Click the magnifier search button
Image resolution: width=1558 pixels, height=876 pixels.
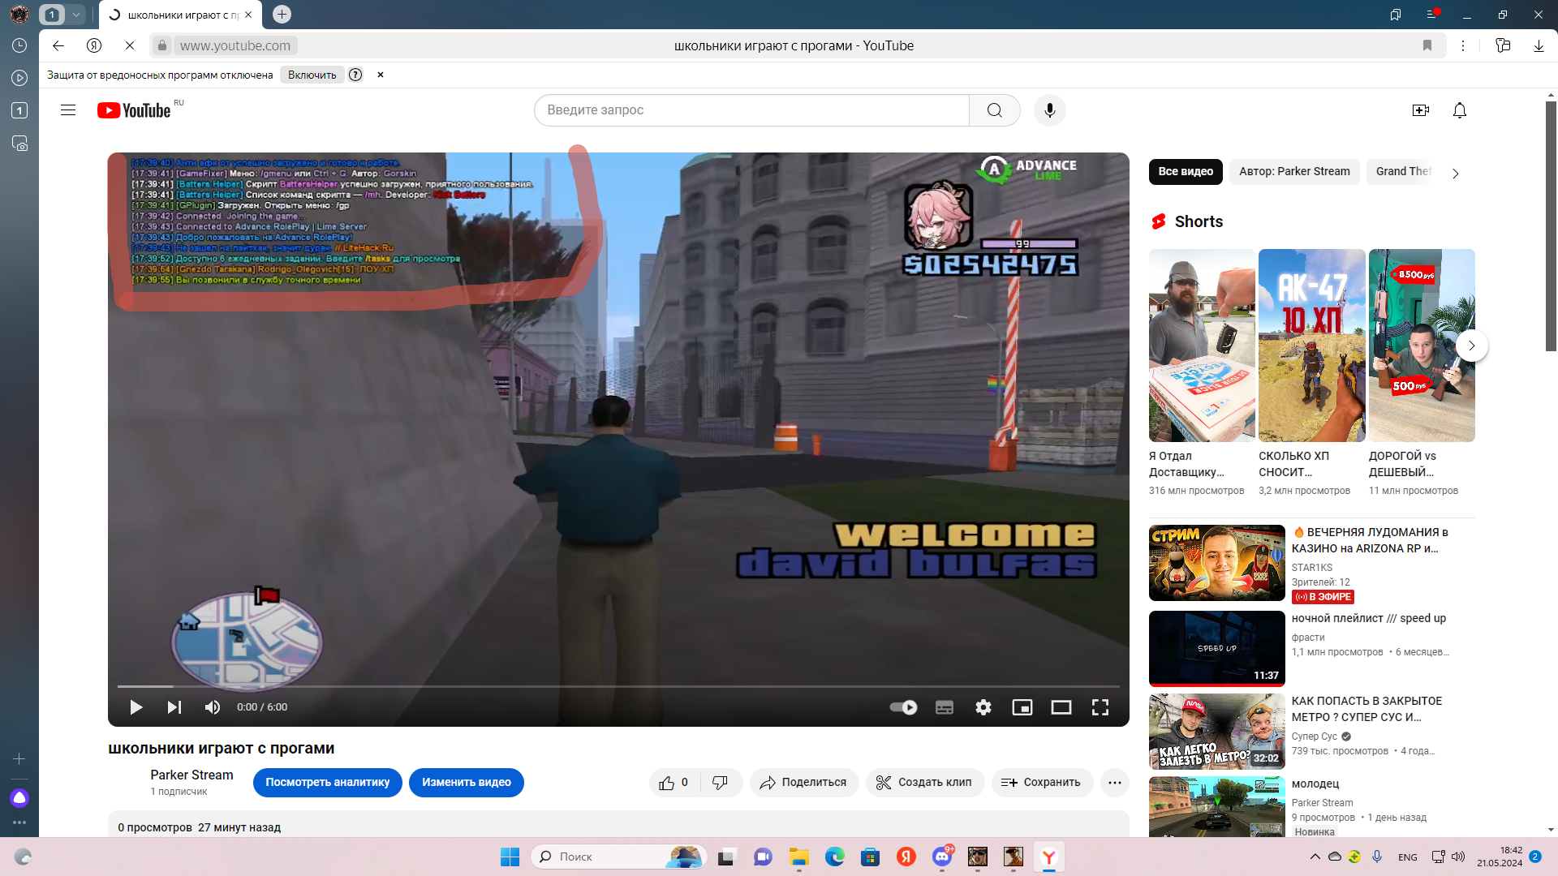click(994, 110)
